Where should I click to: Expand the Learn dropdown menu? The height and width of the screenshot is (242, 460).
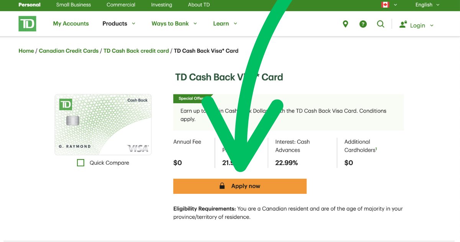tap(225, 24)
